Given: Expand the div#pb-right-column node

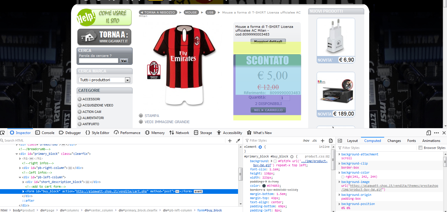Looking at the screenshot, I should [x=20, y=168].
